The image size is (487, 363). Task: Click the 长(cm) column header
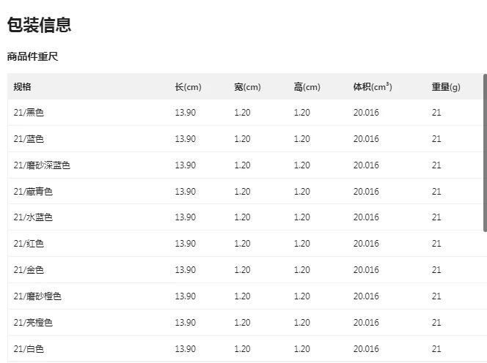188,87
